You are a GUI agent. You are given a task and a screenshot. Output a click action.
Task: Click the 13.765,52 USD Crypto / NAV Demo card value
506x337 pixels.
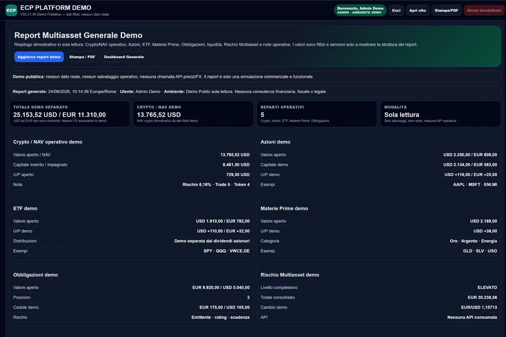[x=159, y=115]
